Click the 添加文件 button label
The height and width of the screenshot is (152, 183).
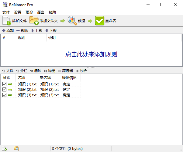pyautogui.click(x=19, y=21)
